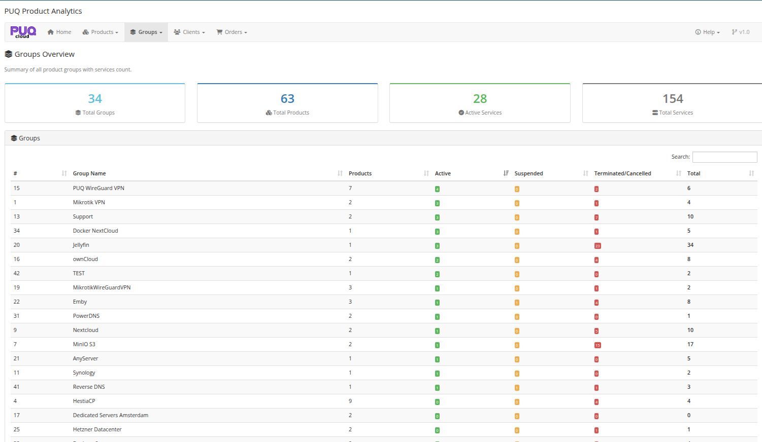Image resolution: width=762 pixels, height=442 pixels.
Task: Expand the Orders menu
Action: click(x=232, y=32)
